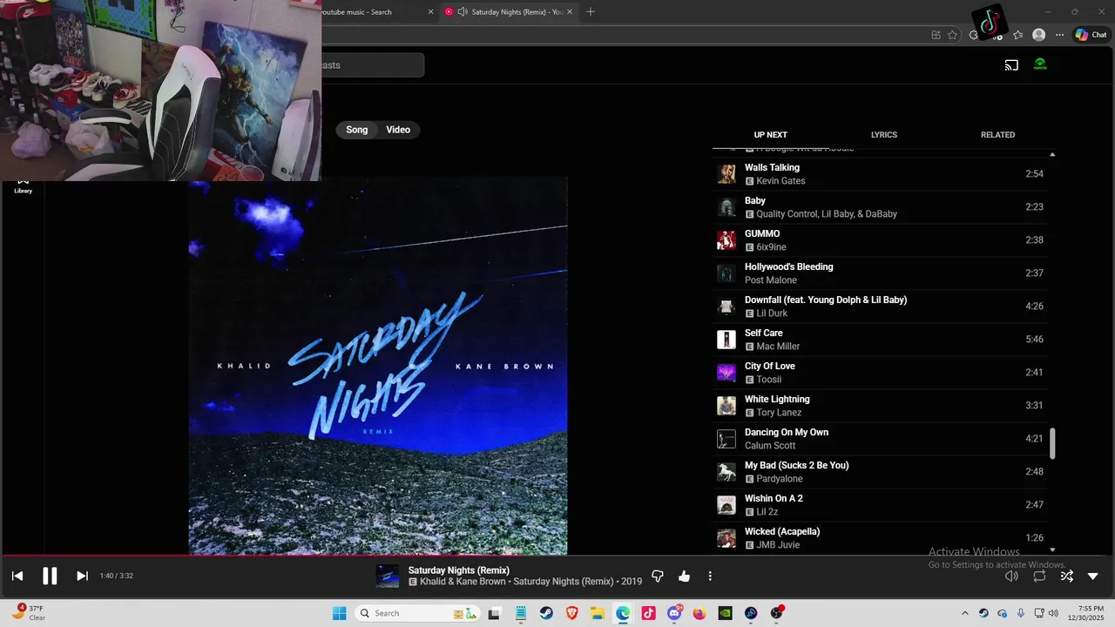Select the Saturday Nights (Remix) browser tab
This screenshot has width=1115, height=627.
pos(510,11)
